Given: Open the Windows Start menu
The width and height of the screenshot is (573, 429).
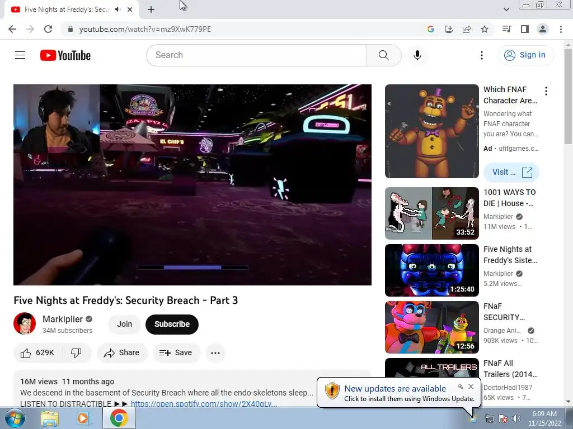Looking at the screenshot, I should 15,418.
